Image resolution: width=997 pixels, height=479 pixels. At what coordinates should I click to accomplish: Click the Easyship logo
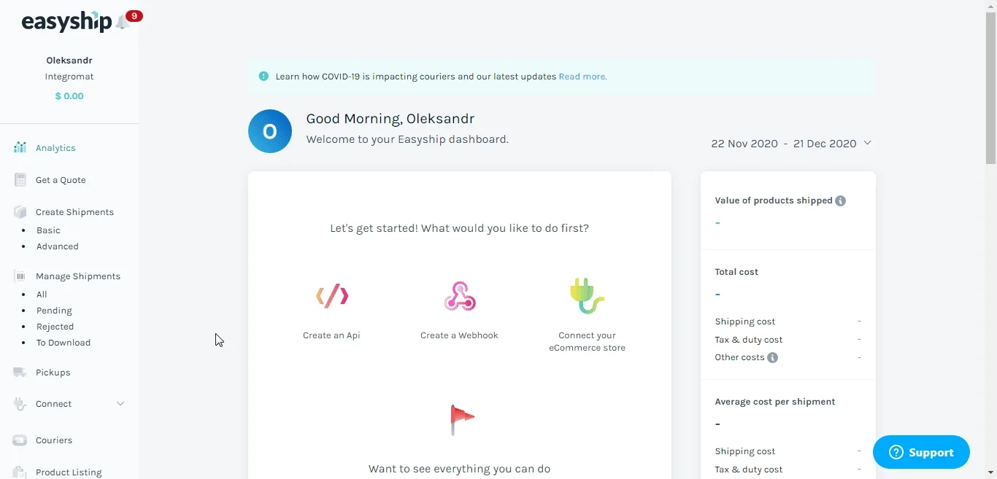tap(66, 22)
